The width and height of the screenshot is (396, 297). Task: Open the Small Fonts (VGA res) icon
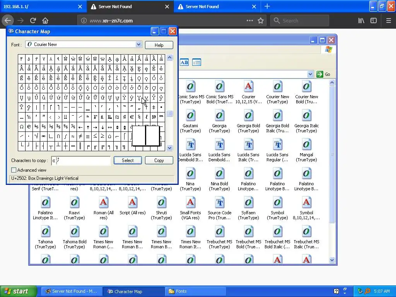click(190, 203)
